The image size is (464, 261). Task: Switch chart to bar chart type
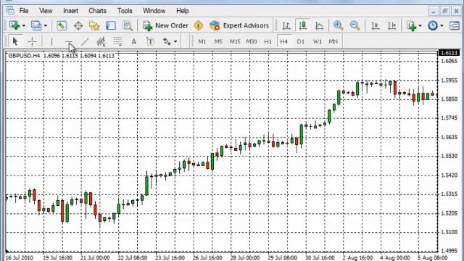click(286, 26)
